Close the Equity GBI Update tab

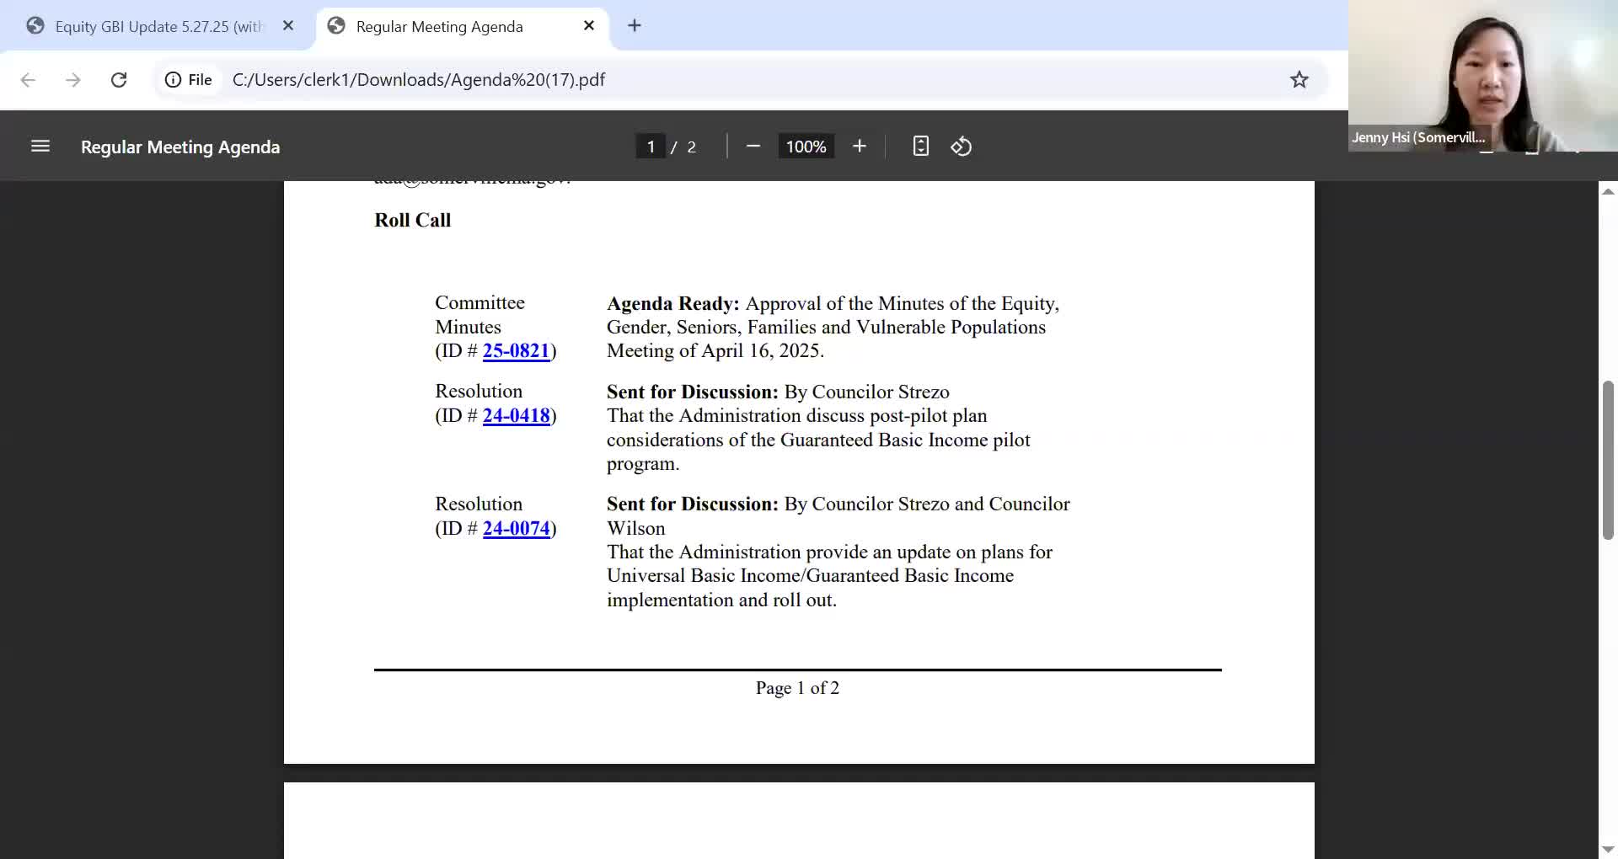[x=288, y=26]
